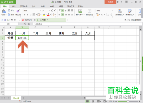Switch to the 公式 (Formulas) tab
The image size is (143, 103).
(33, 6)
